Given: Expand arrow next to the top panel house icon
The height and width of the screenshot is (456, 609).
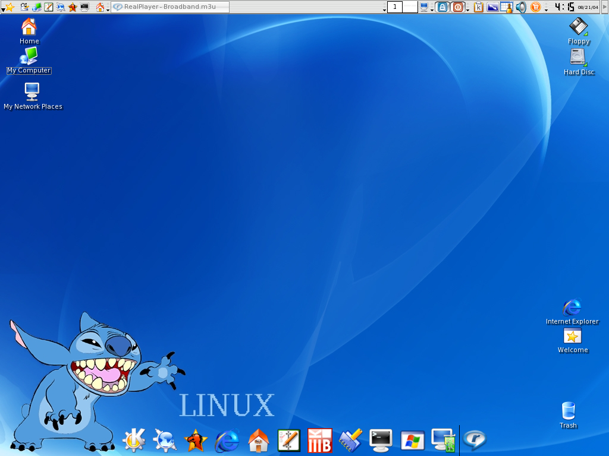Looking at the screenshot, I should (108, 9).
